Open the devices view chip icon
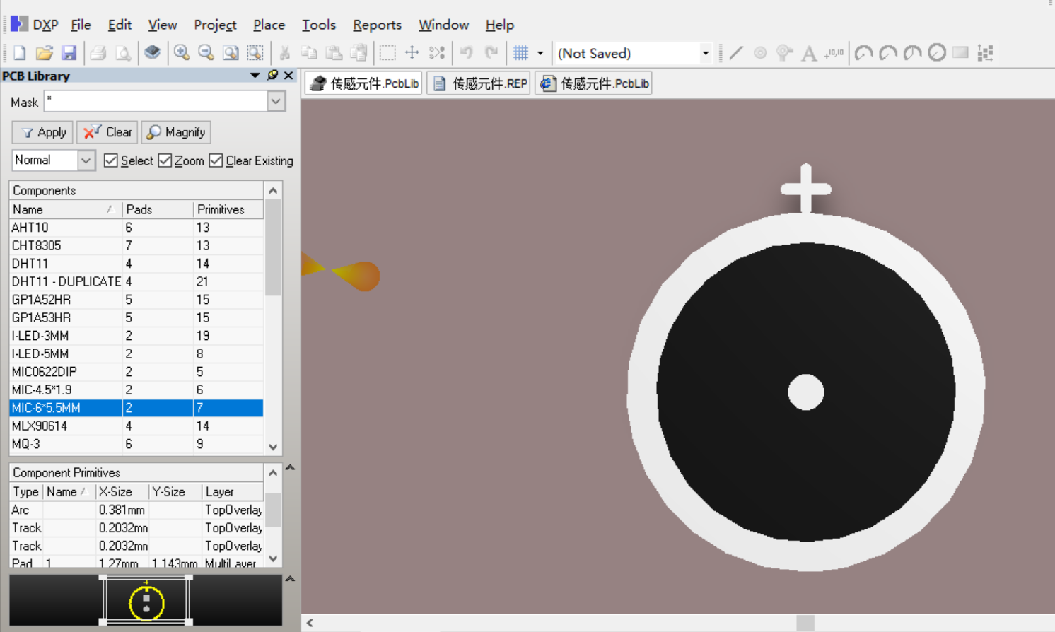This screenshot has width=1055, height=632. coord(152,53)
